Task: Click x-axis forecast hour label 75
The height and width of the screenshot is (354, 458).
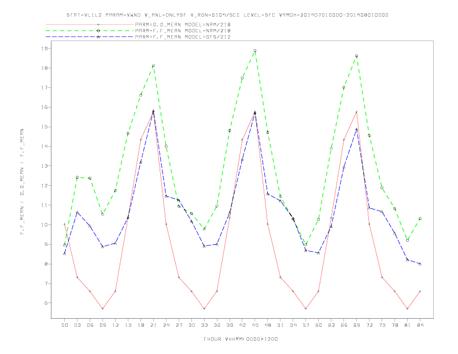Action: point(382,325)
